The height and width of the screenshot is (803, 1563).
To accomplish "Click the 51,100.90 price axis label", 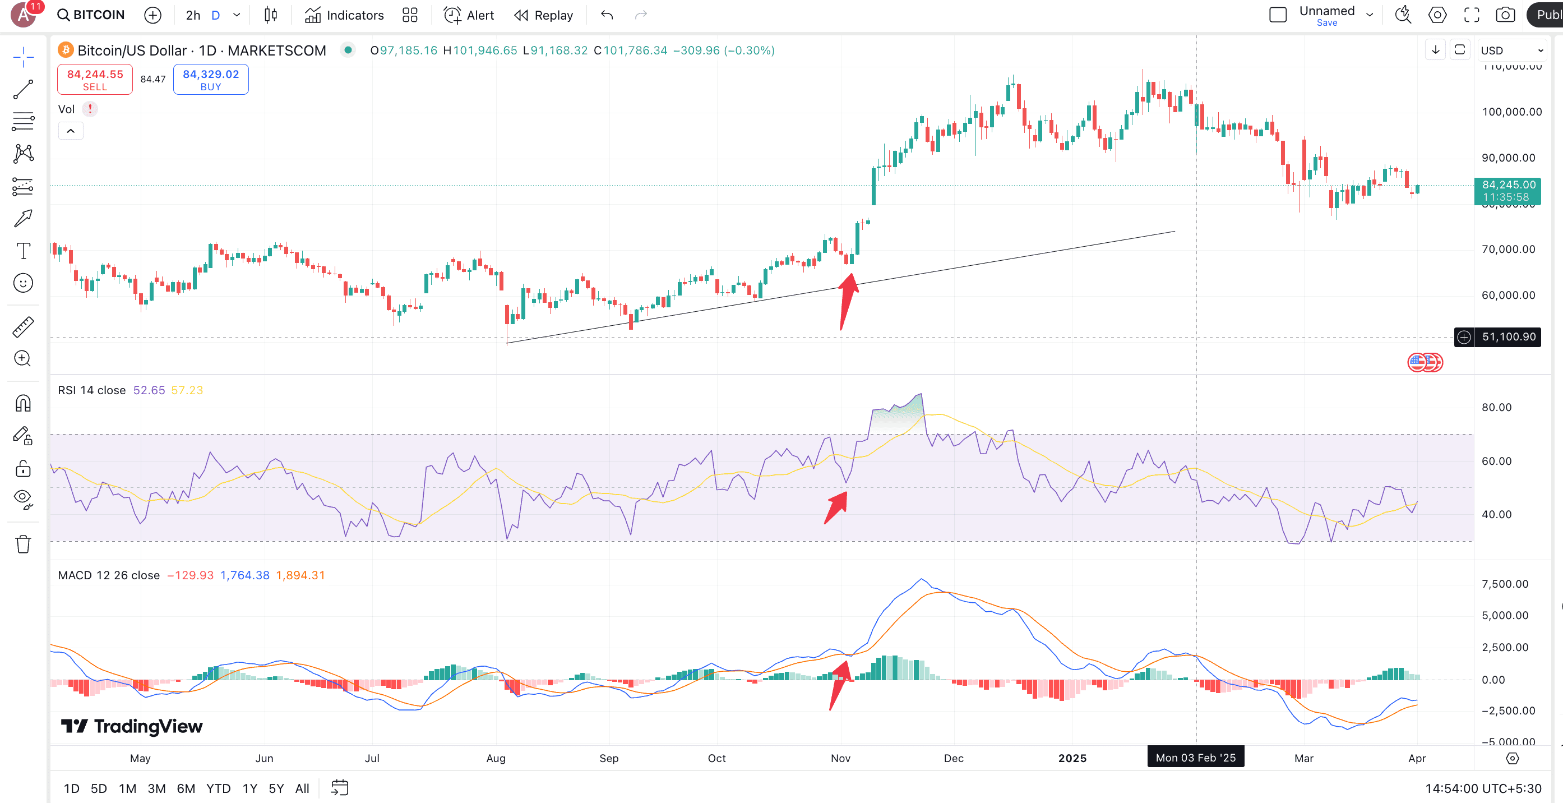I will (x=1509, y=337).
